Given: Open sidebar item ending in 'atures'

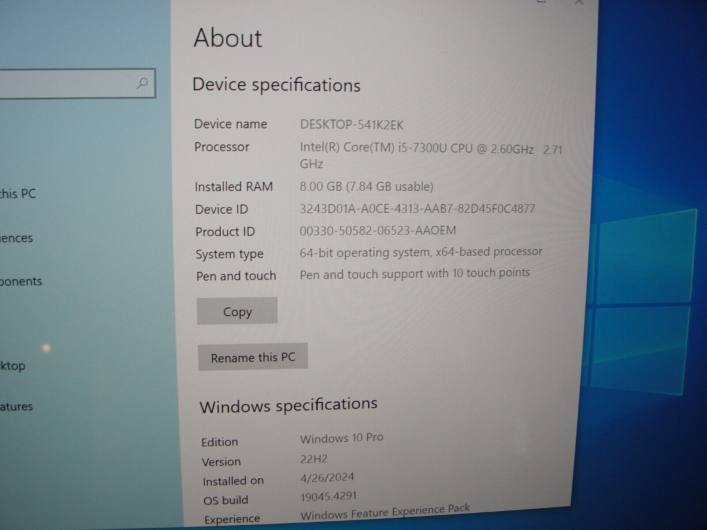Looking at the screenshot, I should pos(16,406).
